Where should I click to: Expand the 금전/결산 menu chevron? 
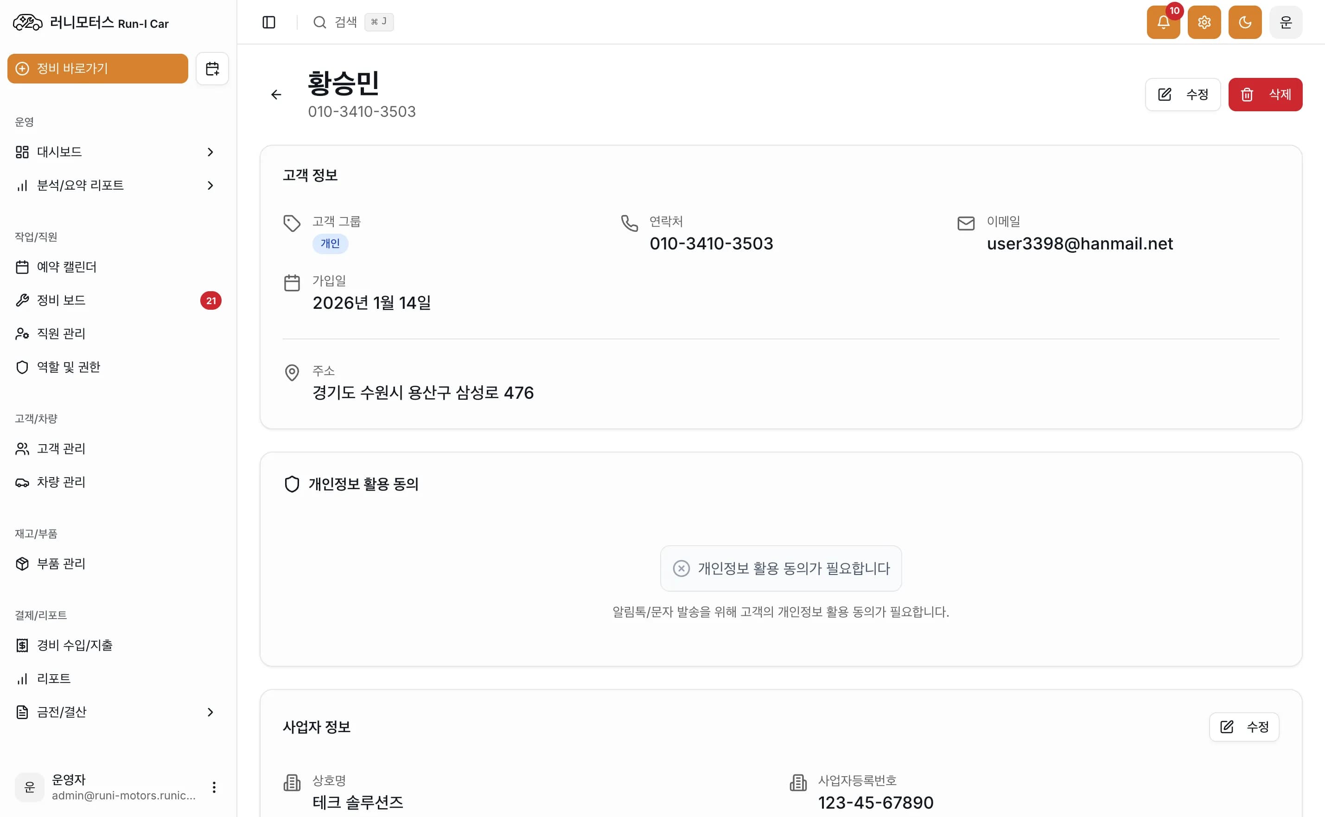[210, 712]
